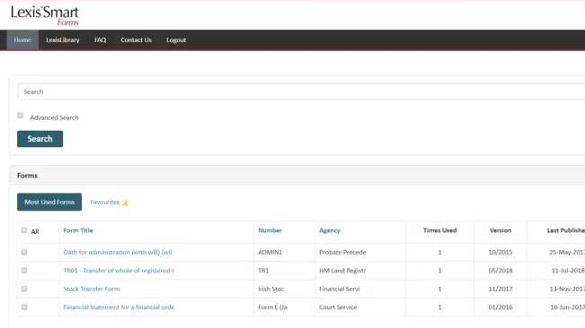Click the Version column header
Viewport: 585px width, 328px height.
click(x=501, y=230)
